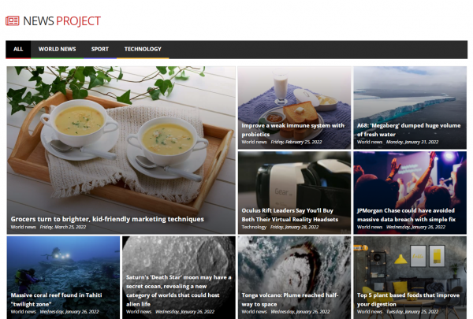Open the JPMorgan Chase data breach article

(406, 215)
